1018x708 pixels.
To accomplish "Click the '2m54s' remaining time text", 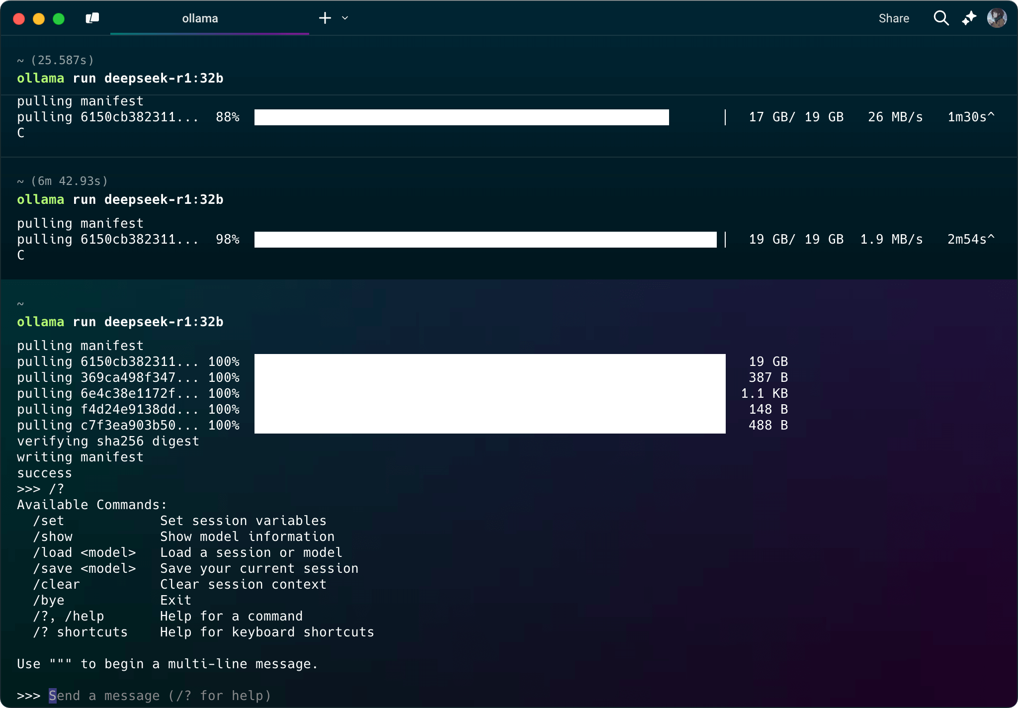I will (967, 239).
